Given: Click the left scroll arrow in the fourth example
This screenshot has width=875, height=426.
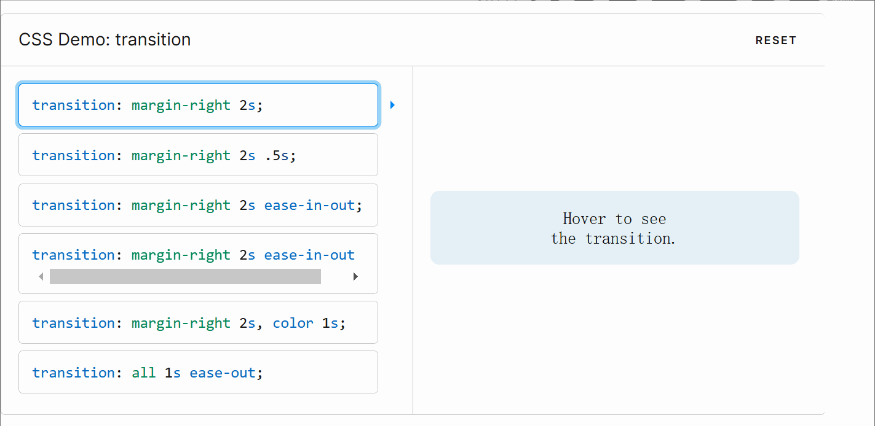Looking at the screenshot, I should tap(41, 276).
